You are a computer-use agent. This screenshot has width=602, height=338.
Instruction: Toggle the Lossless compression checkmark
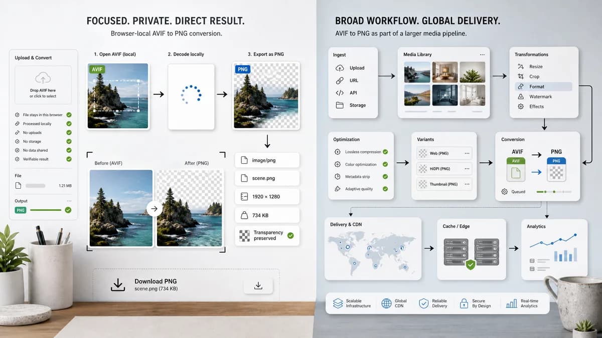point(385,152)
